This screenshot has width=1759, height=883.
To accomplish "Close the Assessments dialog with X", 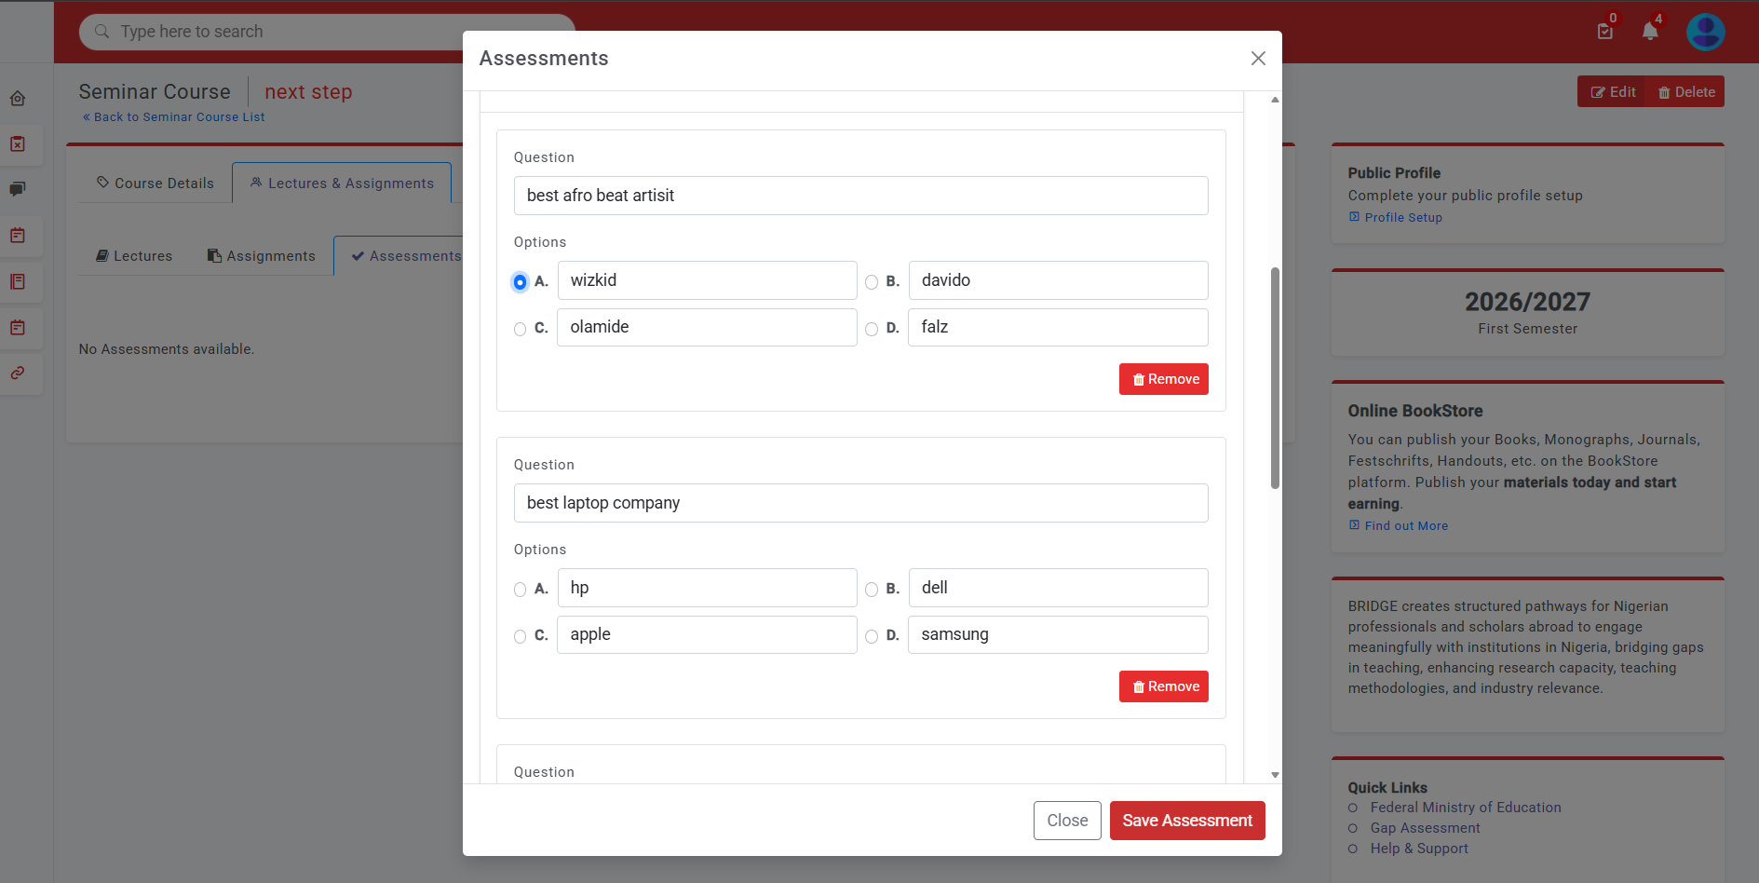I will [x=1258, y=59].
